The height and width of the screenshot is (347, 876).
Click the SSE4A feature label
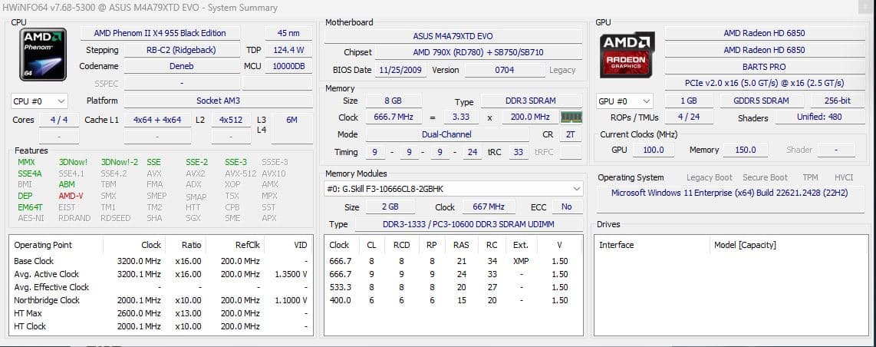(x=30, y=173)
